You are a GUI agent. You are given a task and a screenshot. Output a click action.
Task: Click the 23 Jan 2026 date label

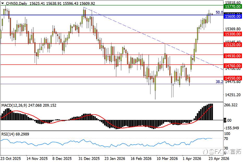click(x=115, y=159)
